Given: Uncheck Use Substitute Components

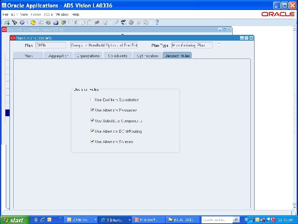Looking at the screenshot, I should 92,120.
